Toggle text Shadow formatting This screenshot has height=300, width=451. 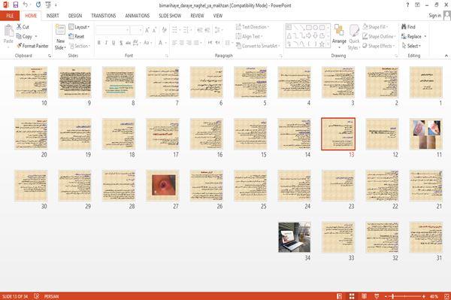(x=121, y=43)
